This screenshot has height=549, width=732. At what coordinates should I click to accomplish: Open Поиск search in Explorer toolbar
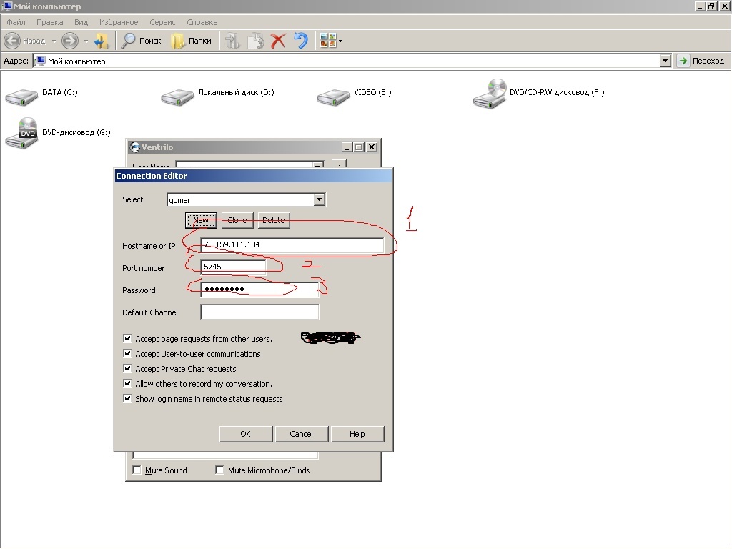tap(141, 41)
